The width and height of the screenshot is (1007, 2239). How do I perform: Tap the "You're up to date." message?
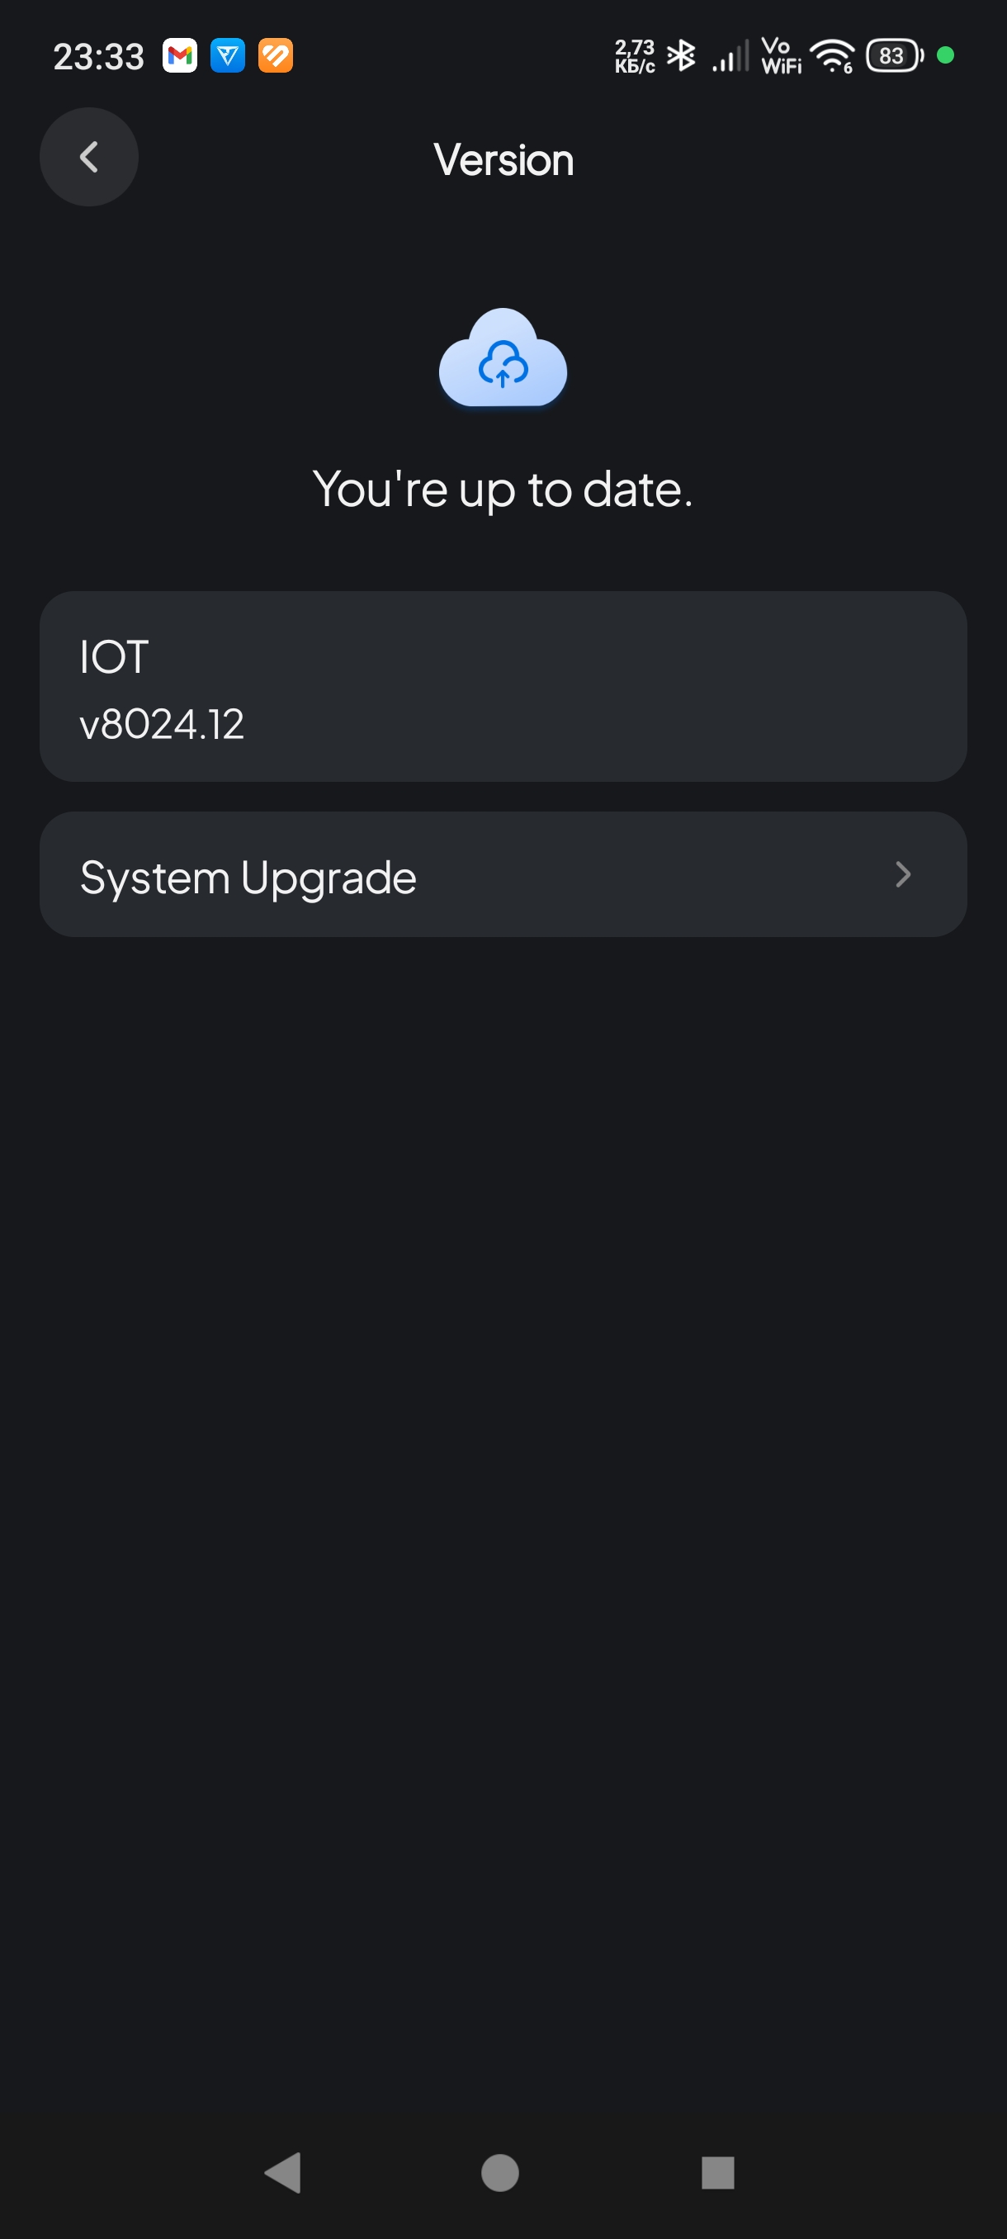point(502,490)
